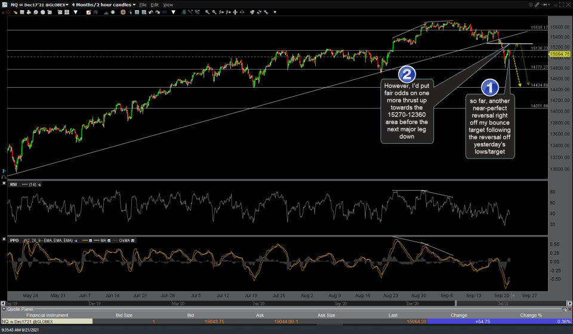This screenshot has width=573, height=334.
Task: Click the undo arrow in toolbar
Action: [150, 12]
